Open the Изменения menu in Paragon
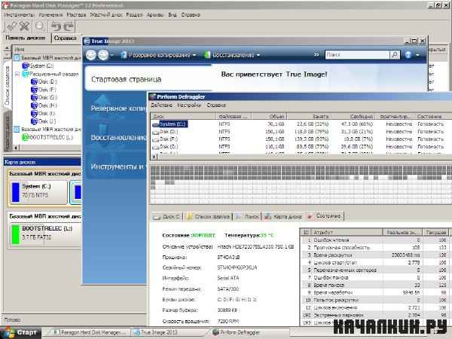 coord(50,15)
